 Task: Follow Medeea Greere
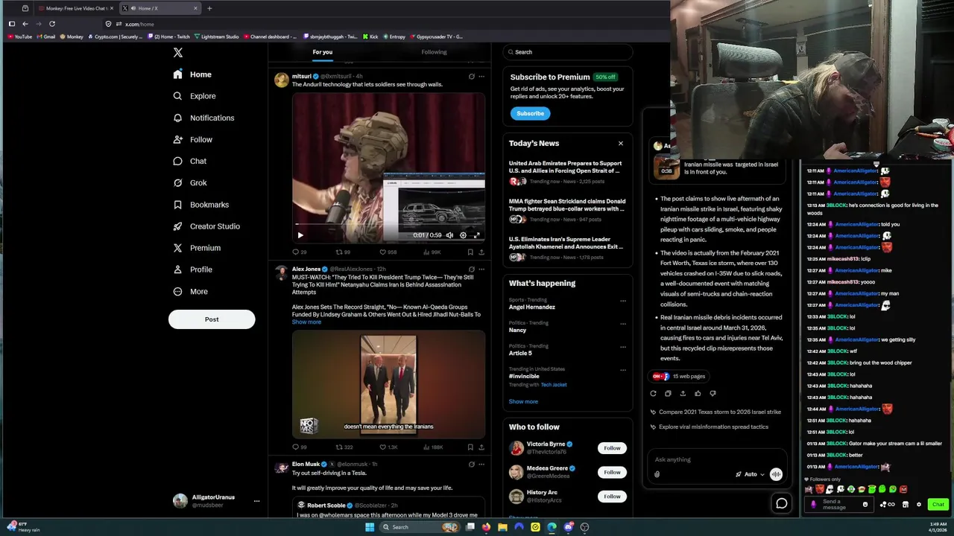pos(612,472)
